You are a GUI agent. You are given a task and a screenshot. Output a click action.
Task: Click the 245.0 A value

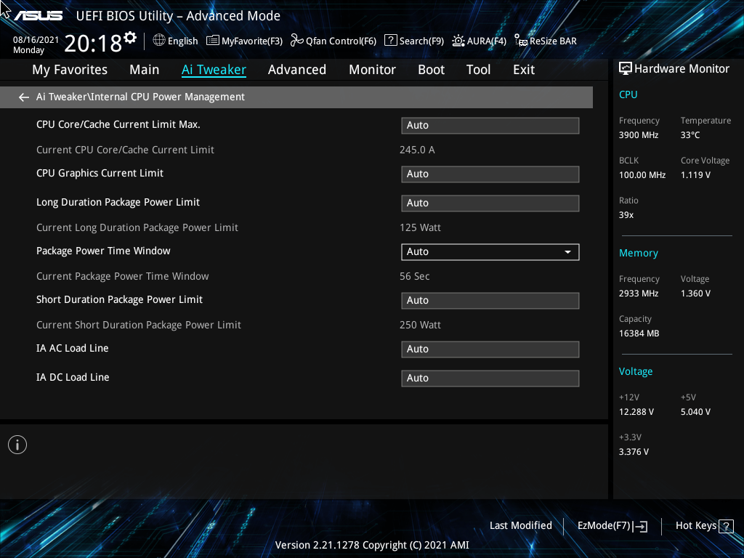(417, 150)
